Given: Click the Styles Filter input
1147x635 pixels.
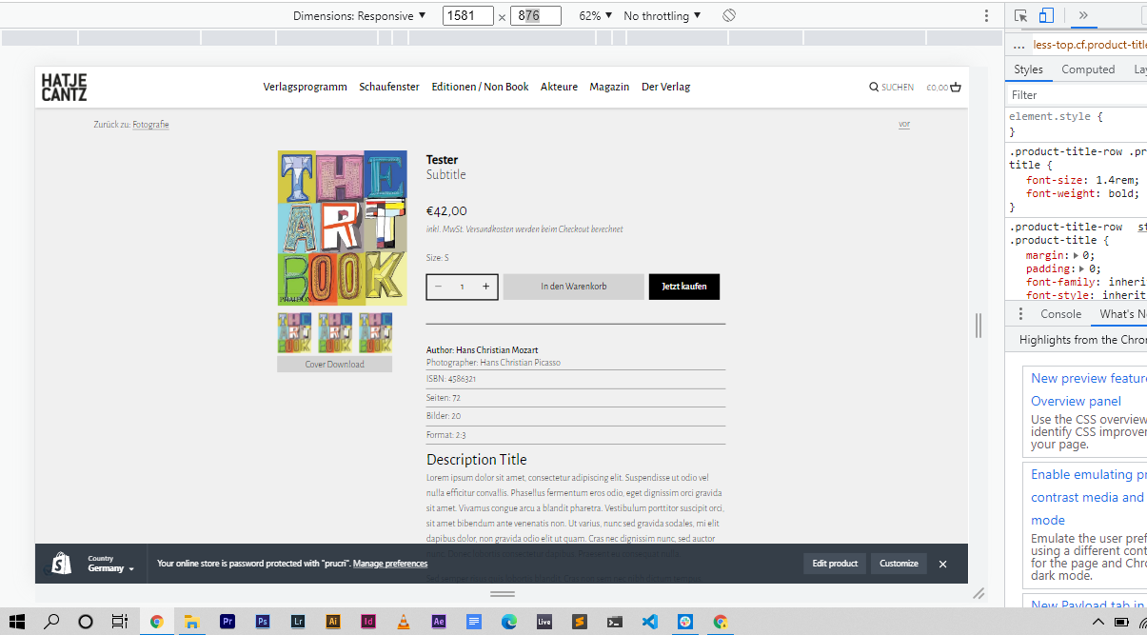Looking at the screenshot, I should (x=1076, y=95).
